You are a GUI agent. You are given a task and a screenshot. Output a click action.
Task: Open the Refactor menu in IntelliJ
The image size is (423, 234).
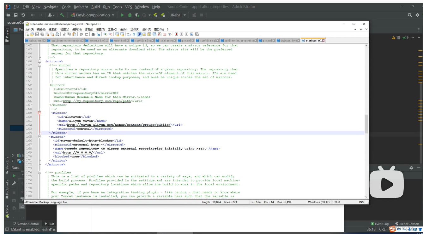click(x=81, y=7)
